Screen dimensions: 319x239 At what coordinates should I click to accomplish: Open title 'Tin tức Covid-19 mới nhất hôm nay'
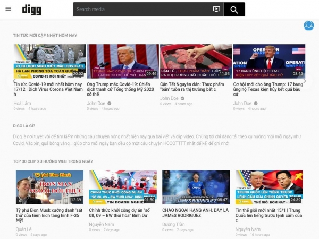48,89
